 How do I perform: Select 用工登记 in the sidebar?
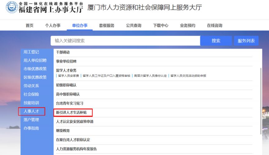pos(31,52)
